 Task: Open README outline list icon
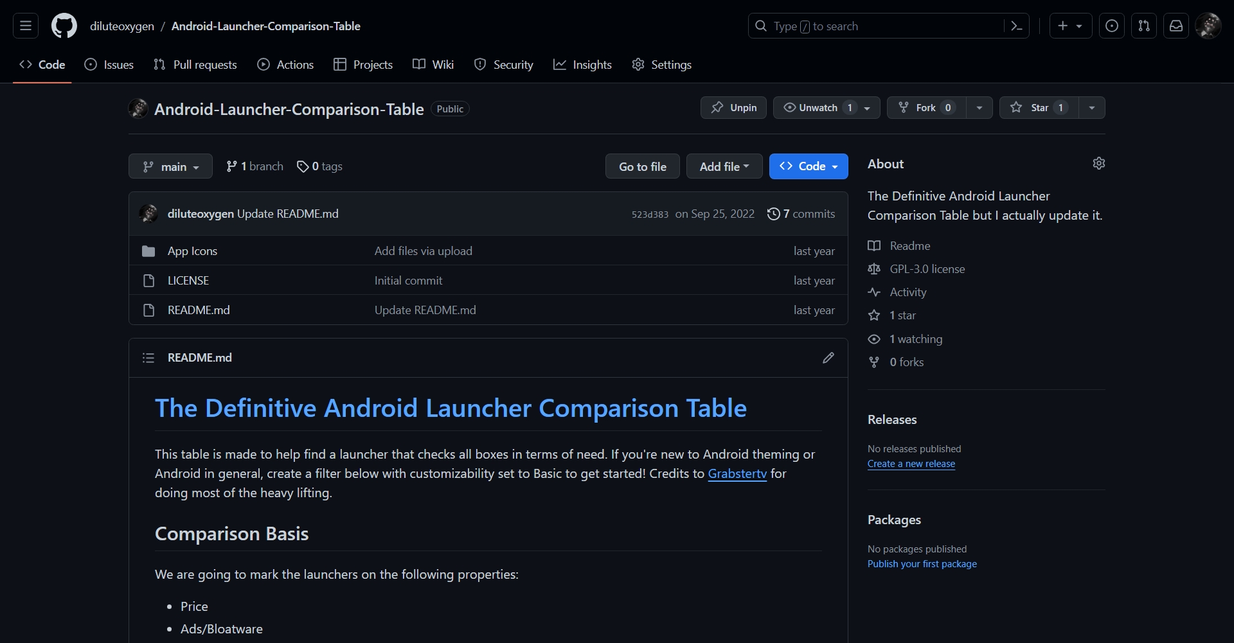point(148,358)
